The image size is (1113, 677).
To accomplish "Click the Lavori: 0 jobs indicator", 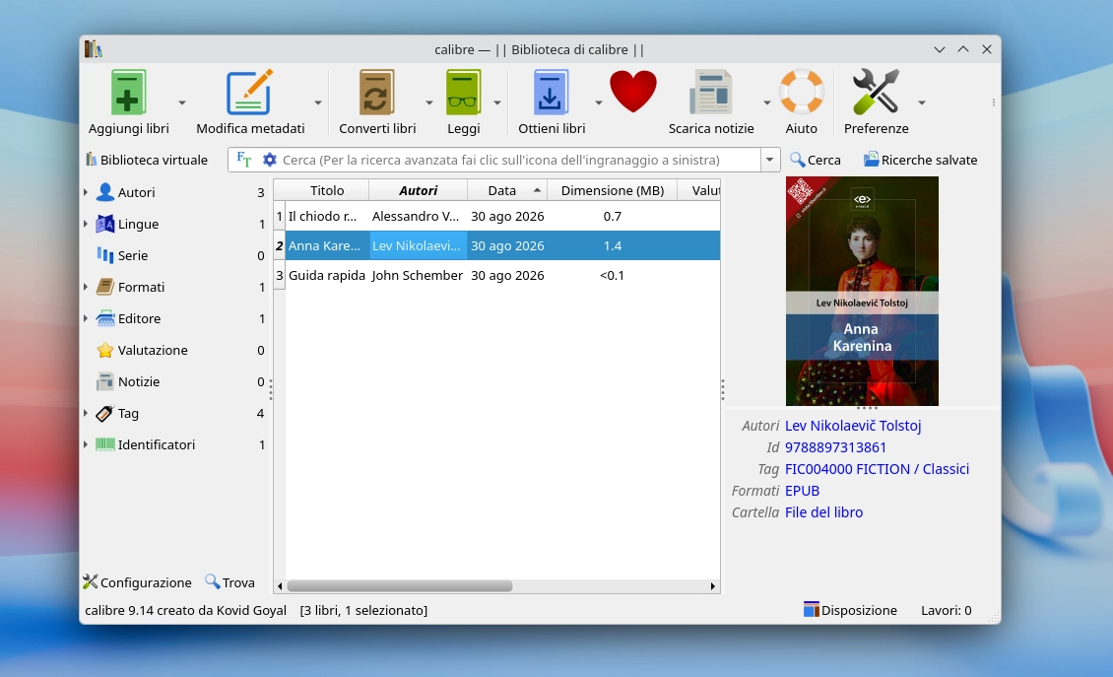I will [x=947, y=610].
